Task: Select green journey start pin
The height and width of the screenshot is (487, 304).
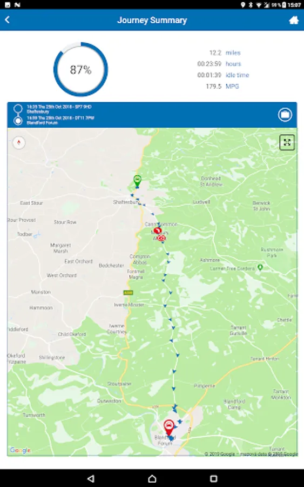Action: click(x=137, y=181)
